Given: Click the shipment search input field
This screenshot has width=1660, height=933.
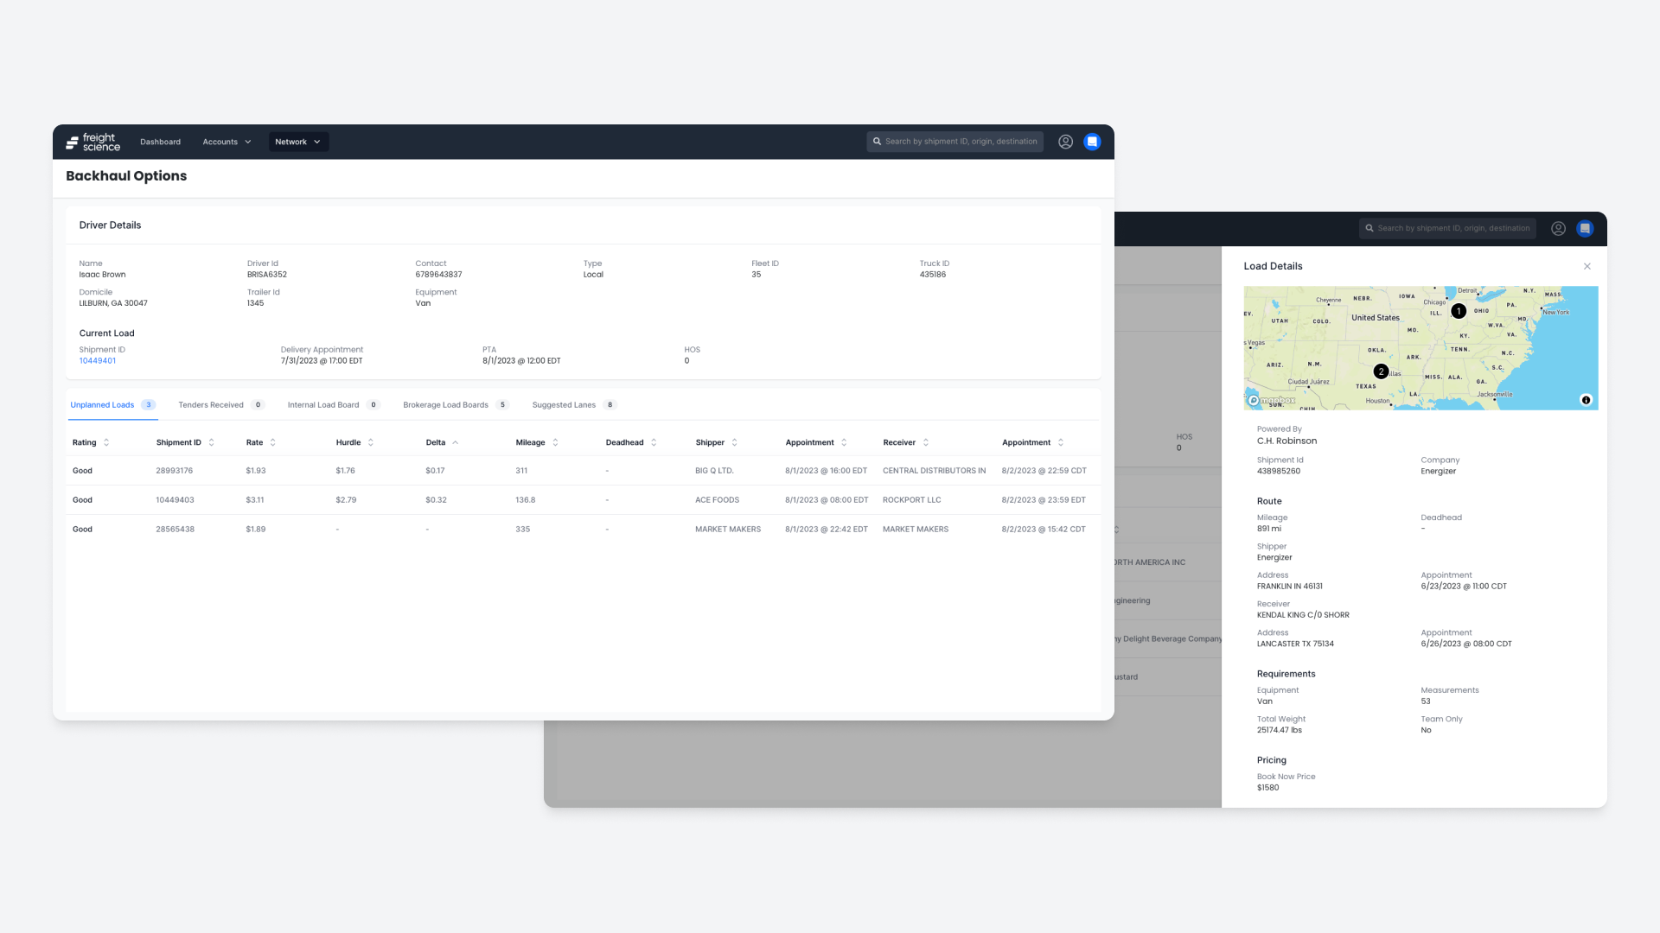Looking at the screenshot, I should (955, 142).
